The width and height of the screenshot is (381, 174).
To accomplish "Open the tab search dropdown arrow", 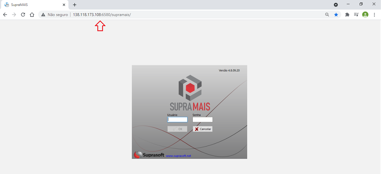I will tap(336, 5).
